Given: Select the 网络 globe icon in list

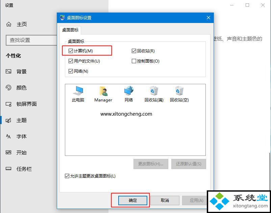Looking at the screenshot, I should [x=129, y=91].
